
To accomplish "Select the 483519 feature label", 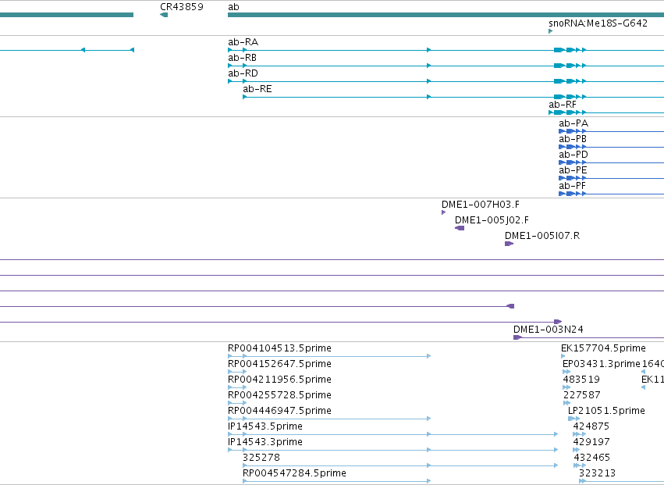I will 581,380.
